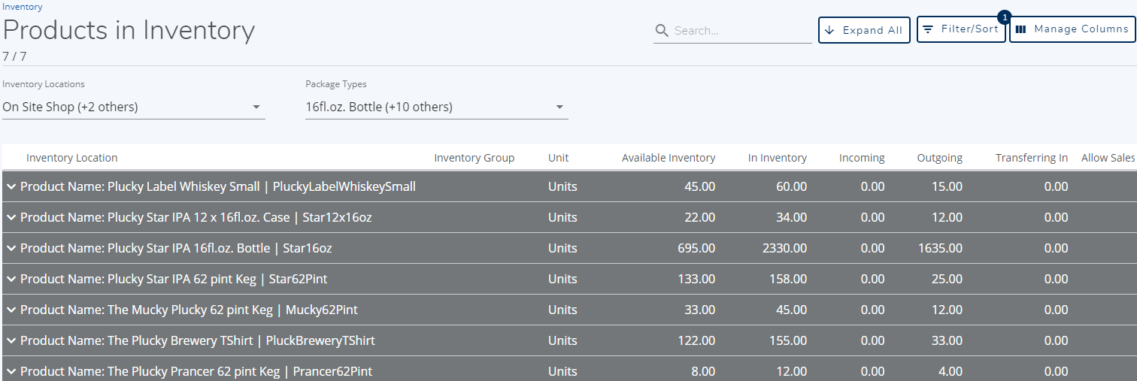Image resolution: width=1137 pixels, height=381 pixels.
Task: Sort by Available Inventory column header
Action: coord(668,158)
